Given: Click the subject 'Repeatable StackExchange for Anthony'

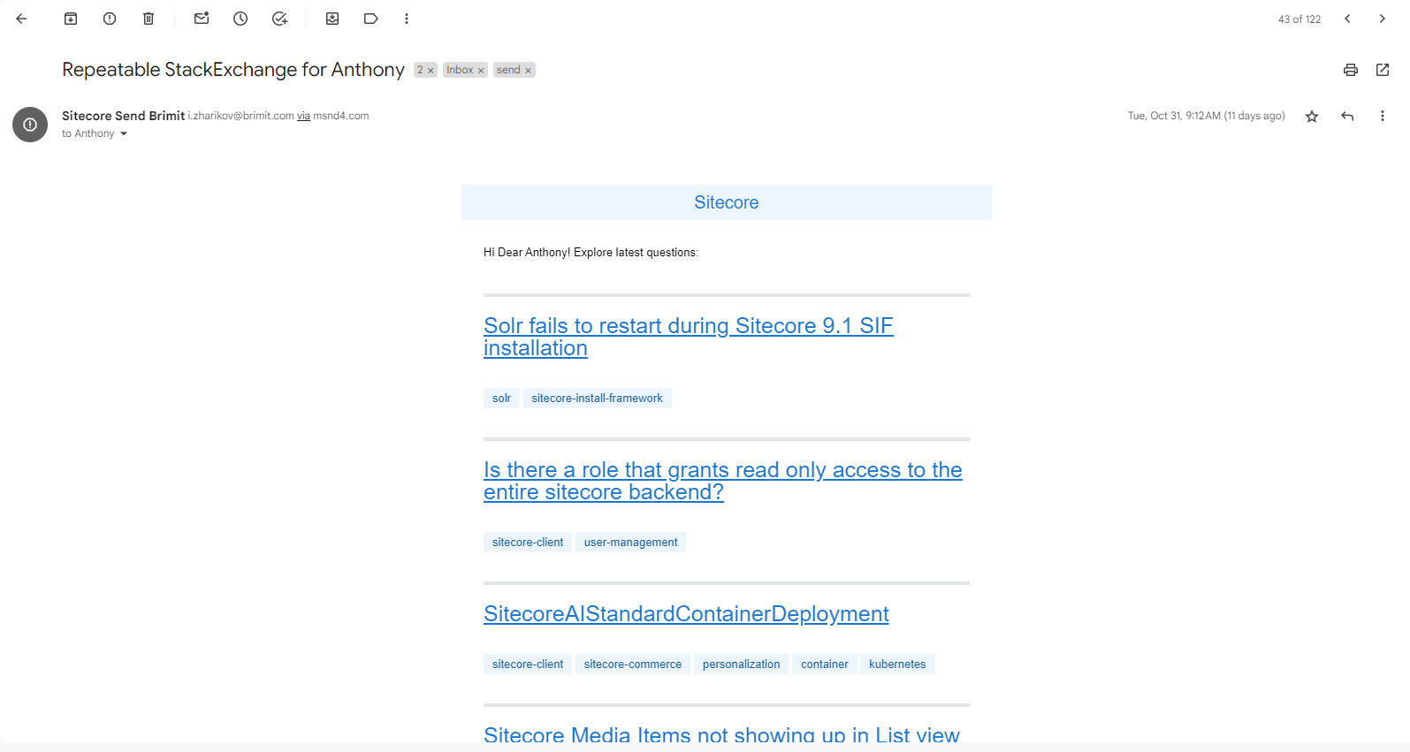Looking at the screenshot, I should tap(233, 70).
